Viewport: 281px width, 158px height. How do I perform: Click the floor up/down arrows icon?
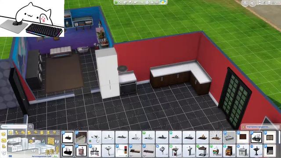pos(259,3)
